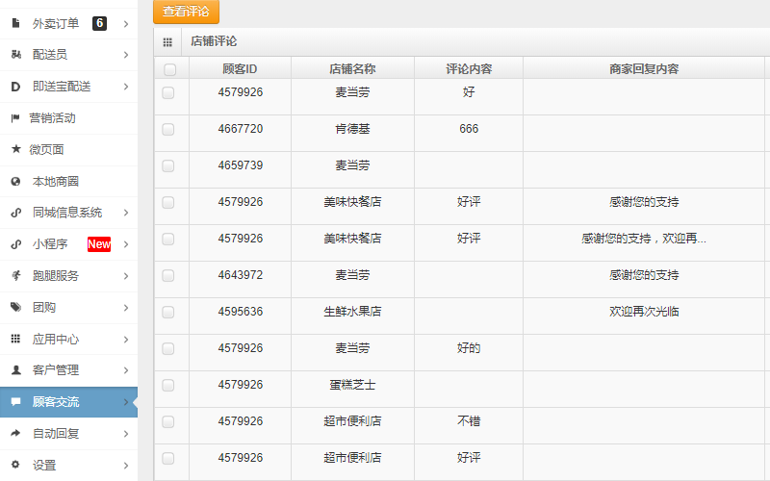Expand the 客户管理 submenu chevron
The height and width of the screenshot is (481, 770).
point(126,369)
